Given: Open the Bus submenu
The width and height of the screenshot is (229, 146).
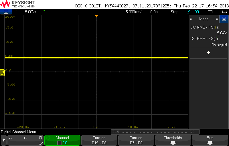Looking at the screenshot, I should [x=210, y=140].
